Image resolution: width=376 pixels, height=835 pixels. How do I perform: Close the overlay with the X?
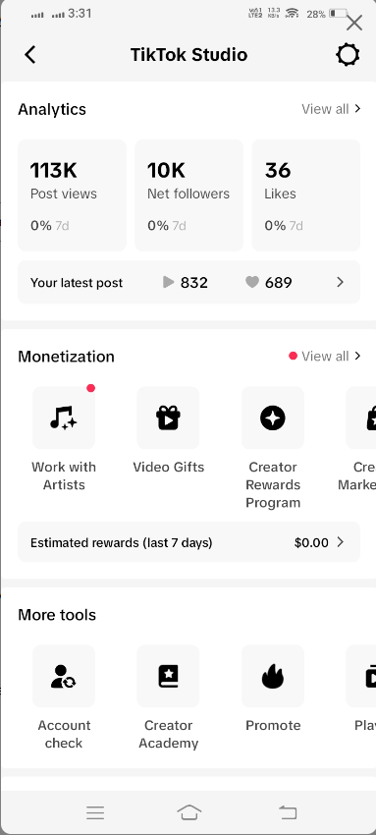click(354, 23)
